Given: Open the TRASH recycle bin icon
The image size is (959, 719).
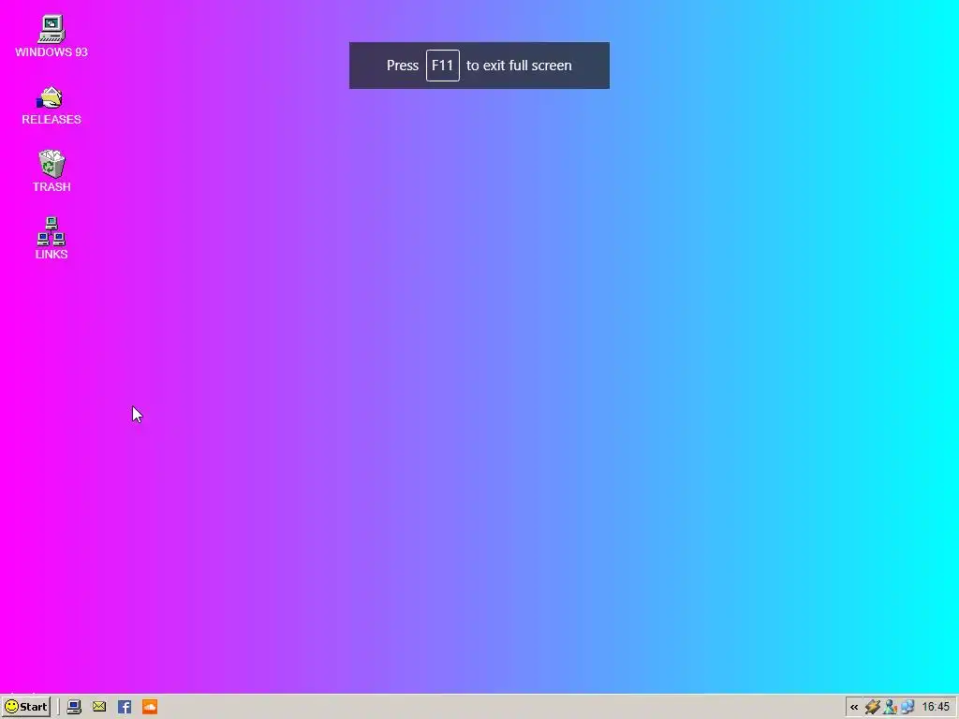Looking at the screenshot, I should click(x=52, y=171).
